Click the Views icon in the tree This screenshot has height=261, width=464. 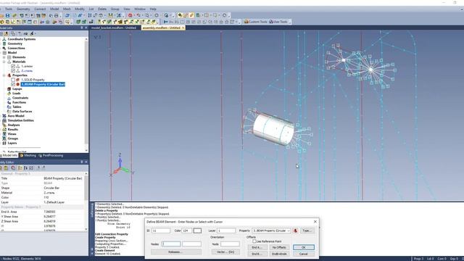tap(4, 134)
